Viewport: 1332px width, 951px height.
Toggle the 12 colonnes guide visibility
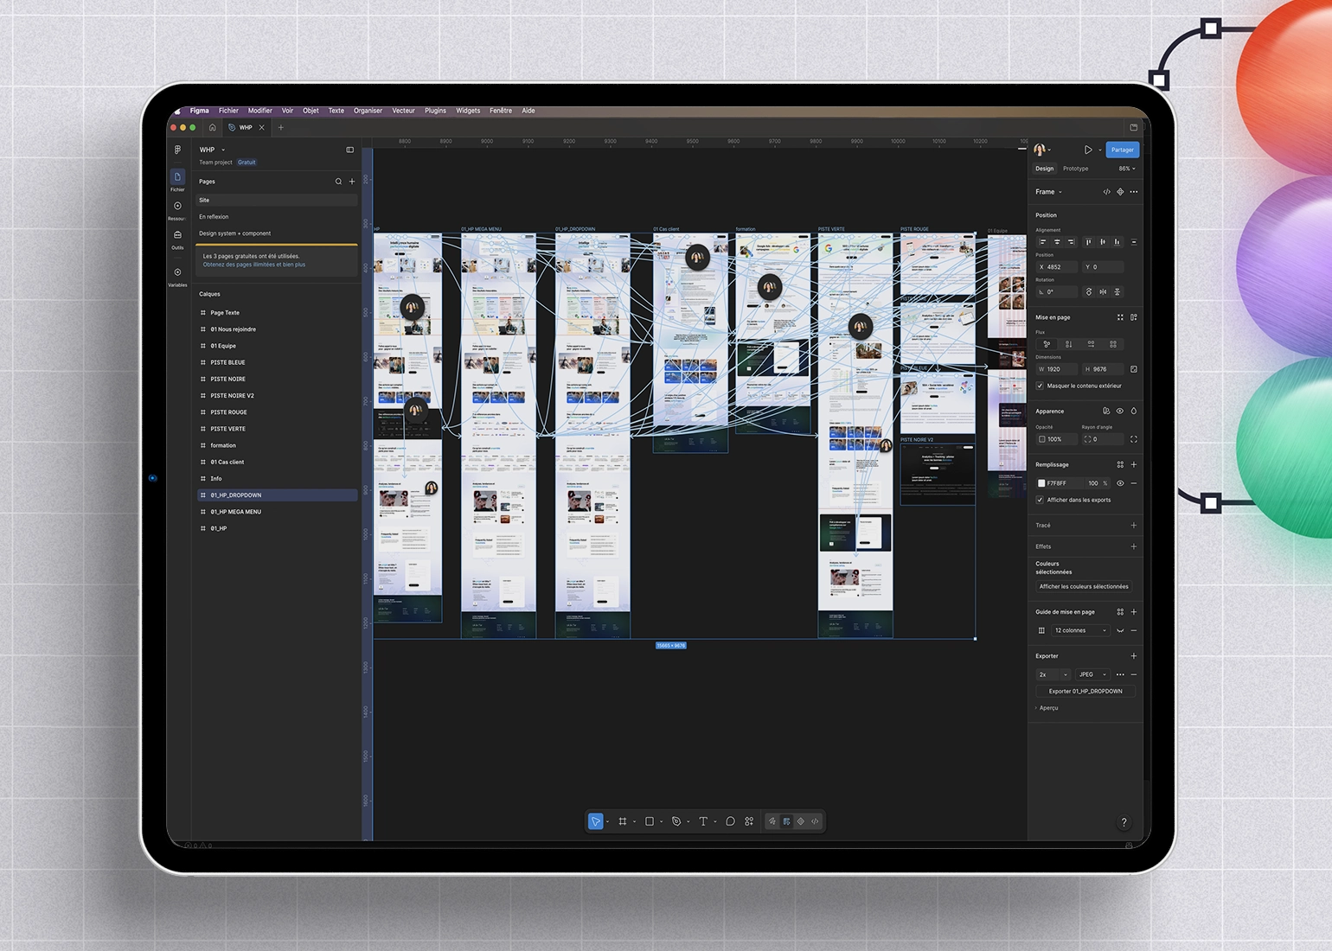tap(1120, 630)
